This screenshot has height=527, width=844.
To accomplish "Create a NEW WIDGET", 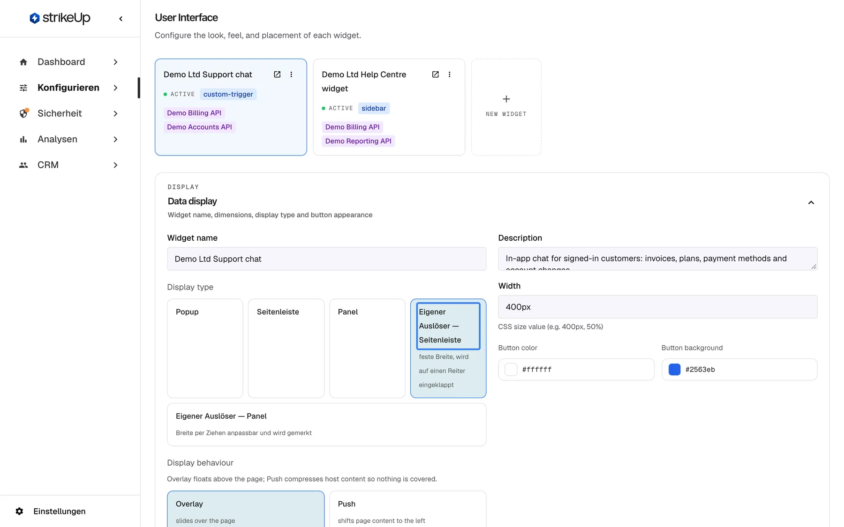I will click(x=506, y=107).
